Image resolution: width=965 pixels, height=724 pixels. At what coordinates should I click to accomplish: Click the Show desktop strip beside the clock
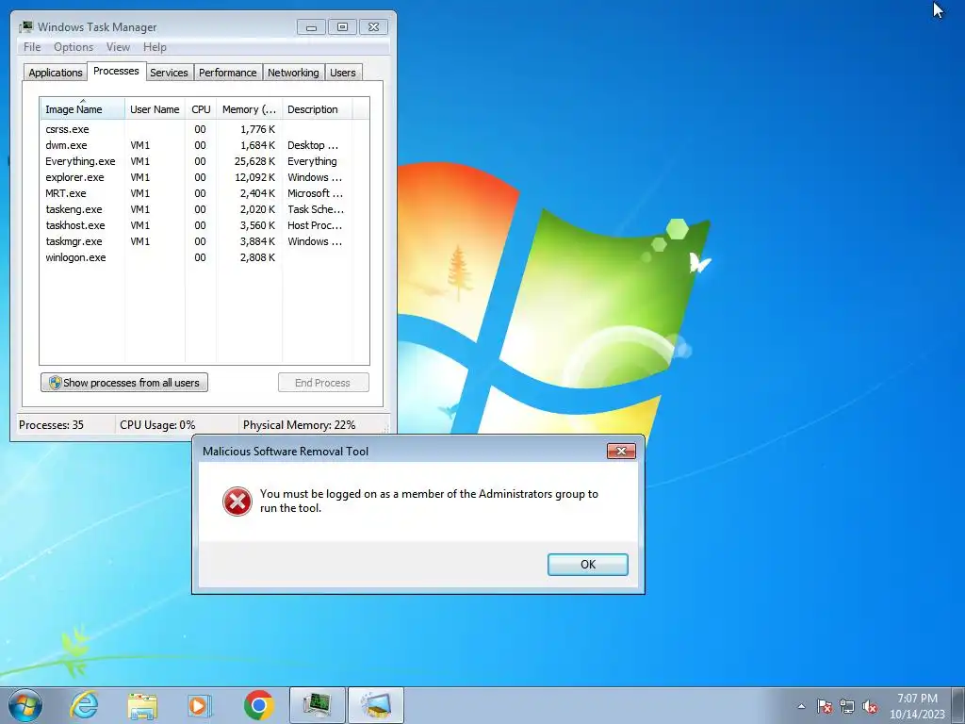(958, 705)
